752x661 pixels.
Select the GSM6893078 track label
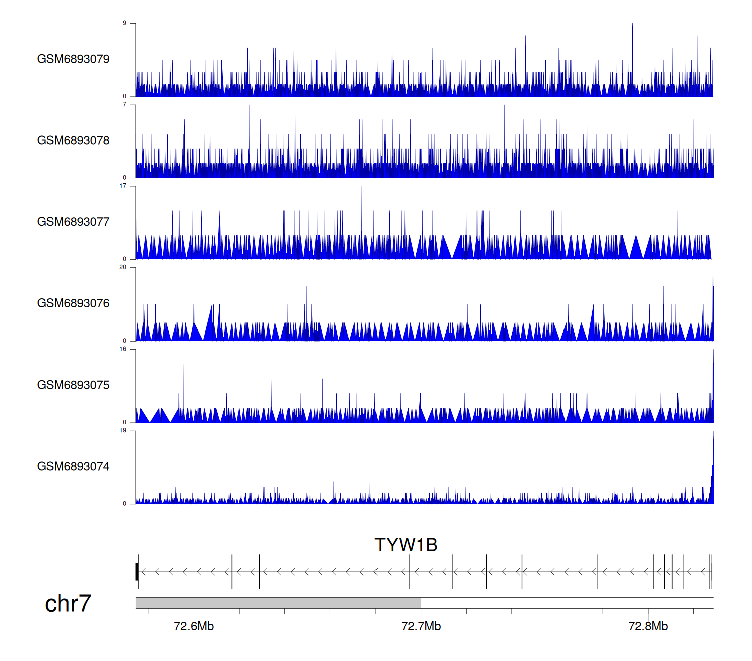point(73,141)
